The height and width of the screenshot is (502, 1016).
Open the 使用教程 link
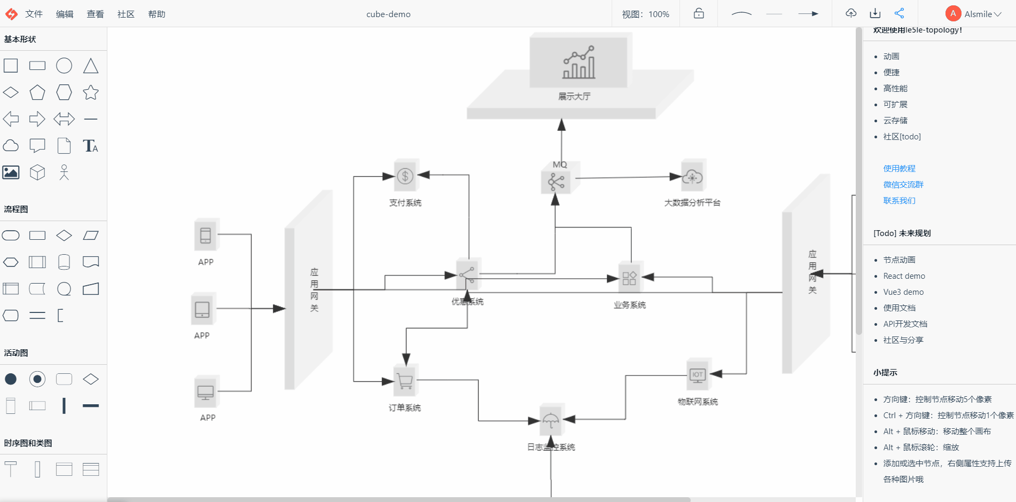tap(899, 168)
